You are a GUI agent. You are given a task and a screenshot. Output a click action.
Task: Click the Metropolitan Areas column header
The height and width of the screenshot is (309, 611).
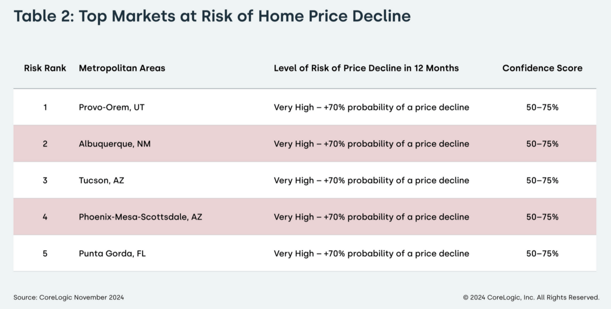coord(122,68)
